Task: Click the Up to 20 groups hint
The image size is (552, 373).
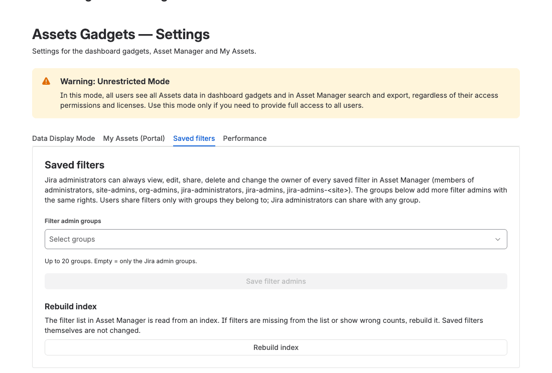Action: coord(121,261)
